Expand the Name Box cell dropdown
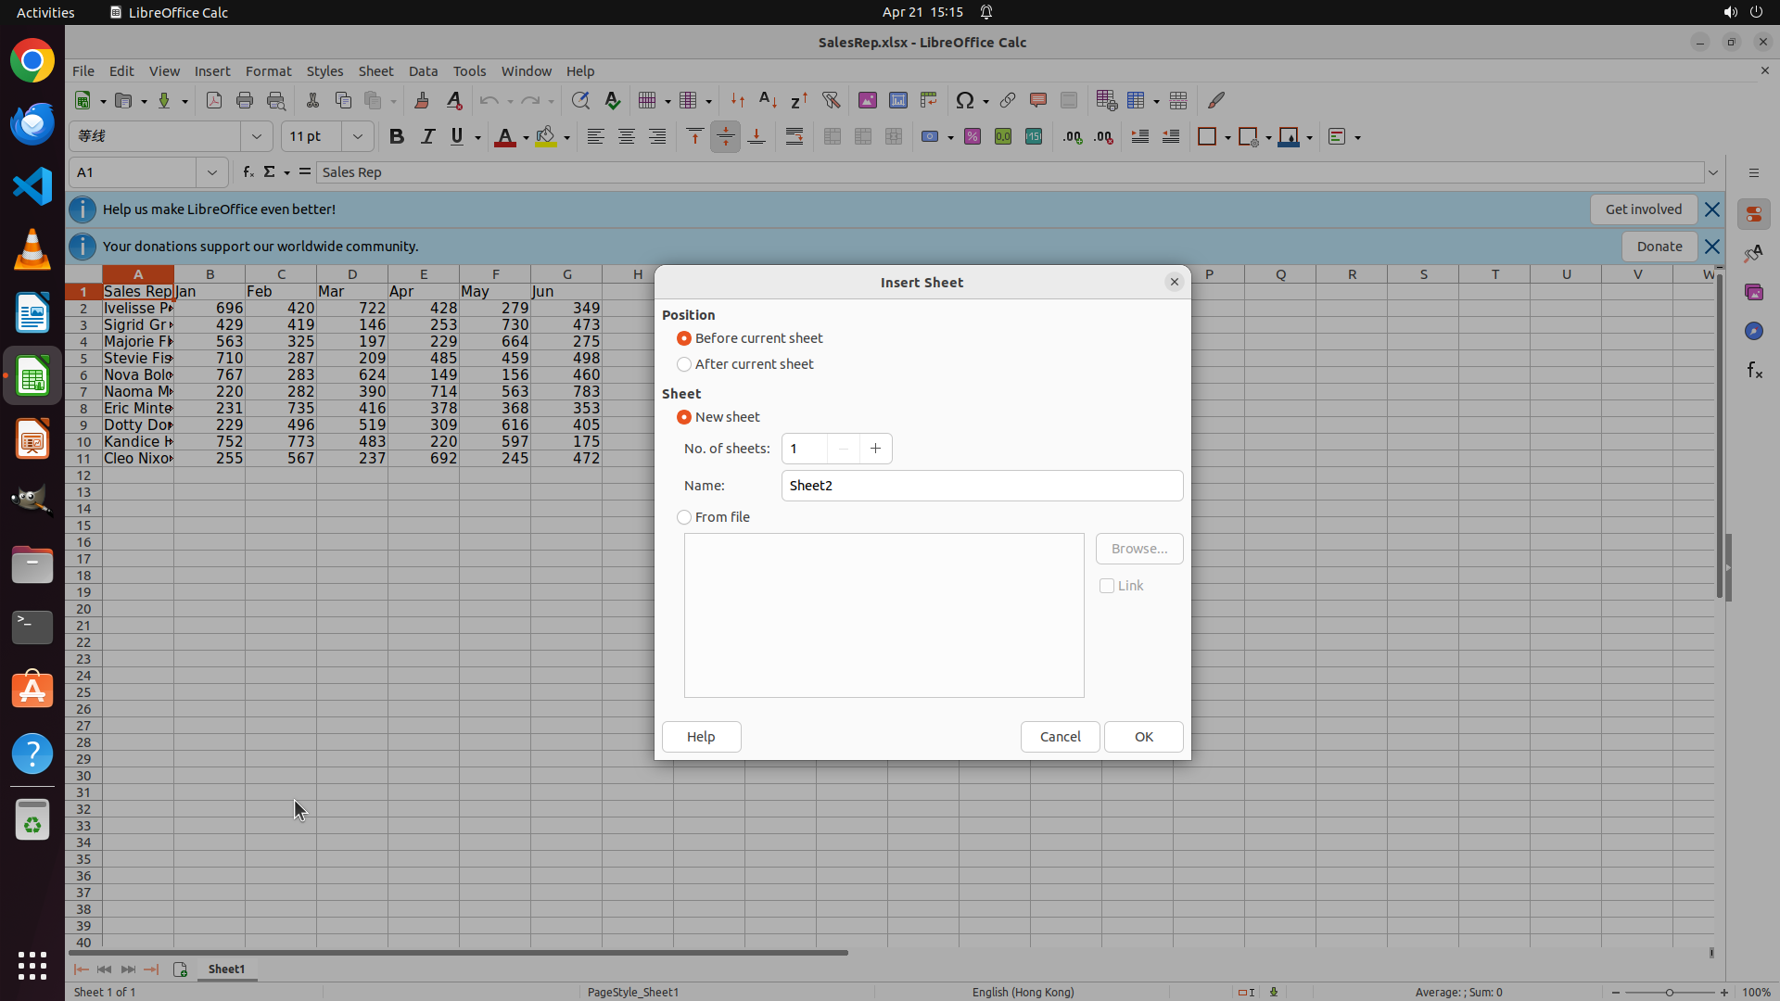Viewport: 1780px width, 1001px height. 211,172
